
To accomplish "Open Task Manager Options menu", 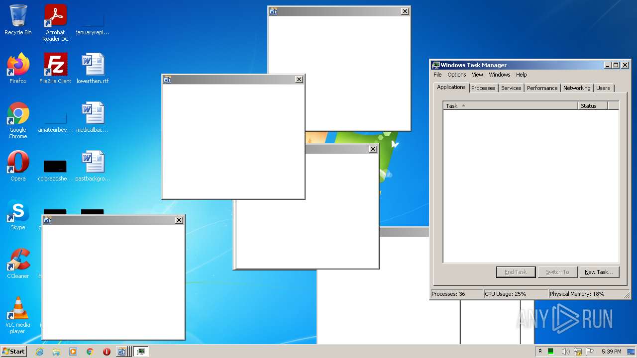I will pyautogui.click(x=456, y=75).
